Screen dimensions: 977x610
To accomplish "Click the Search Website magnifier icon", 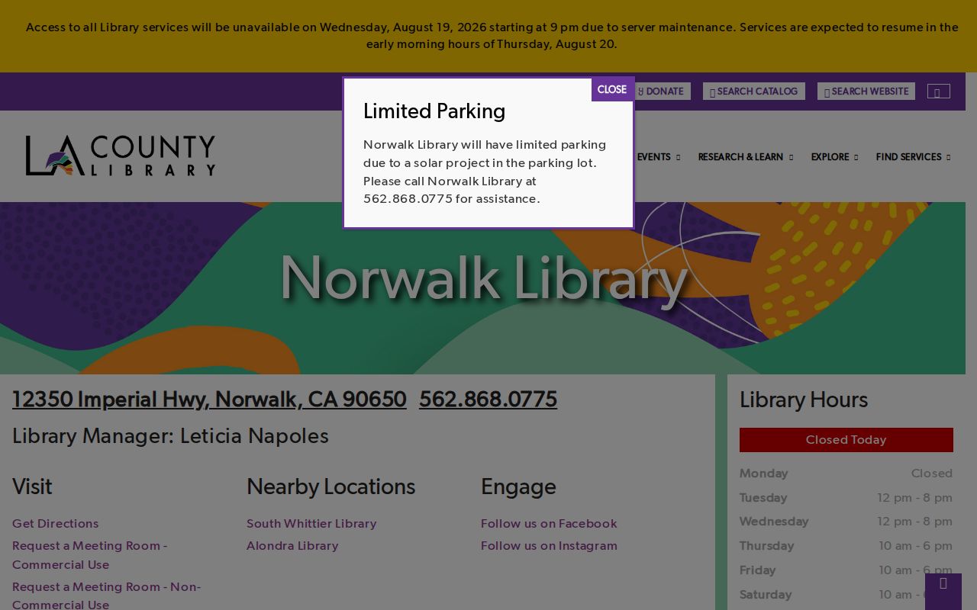I will [x=827, y=92].
